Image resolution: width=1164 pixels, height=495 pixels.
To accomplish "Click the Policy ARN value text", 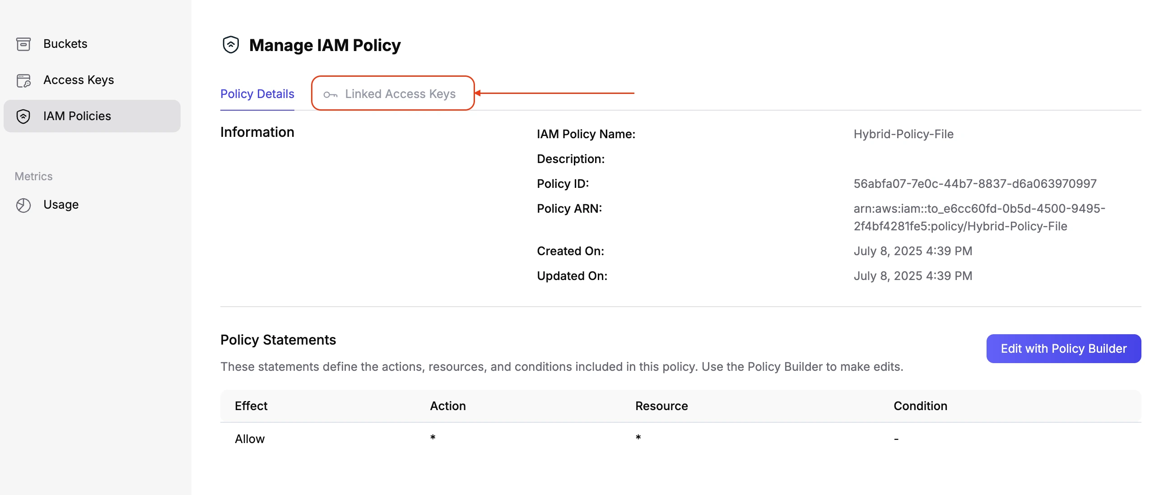I will coord(979,217).
